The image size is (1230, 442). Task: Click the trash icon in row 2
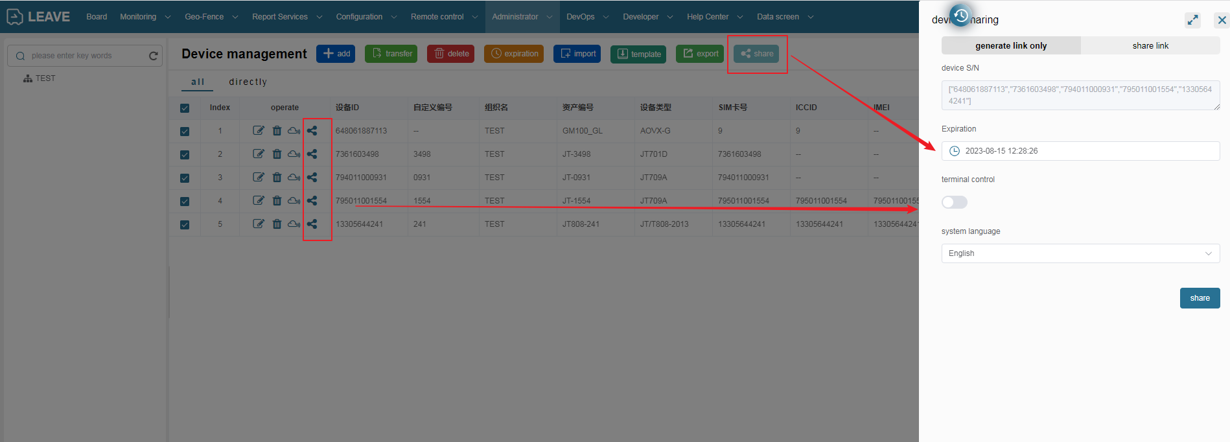click(x=277, y=154)
